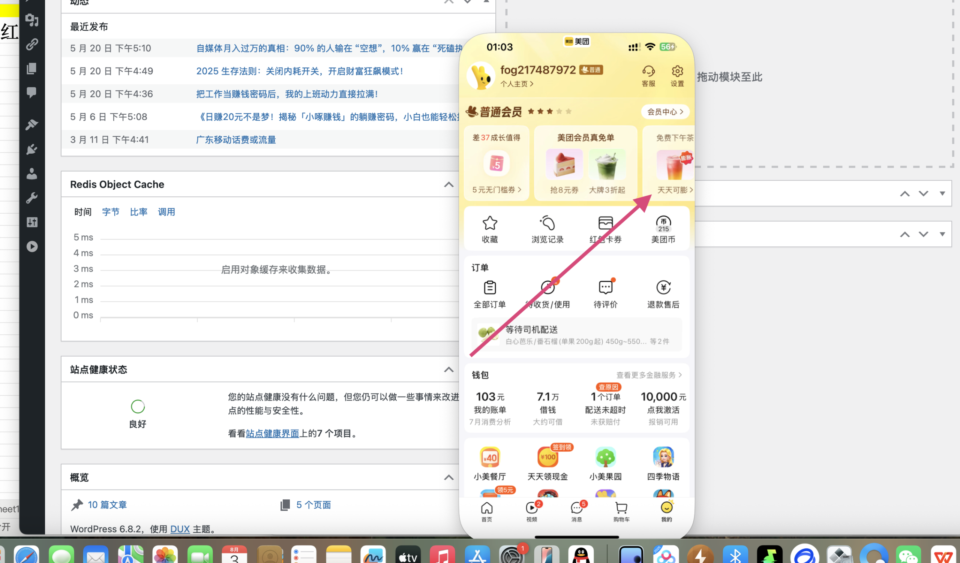Tap the 5元无门槛券 coupon card
Viewport: 960px width, 563px height.
click(496, 163)
